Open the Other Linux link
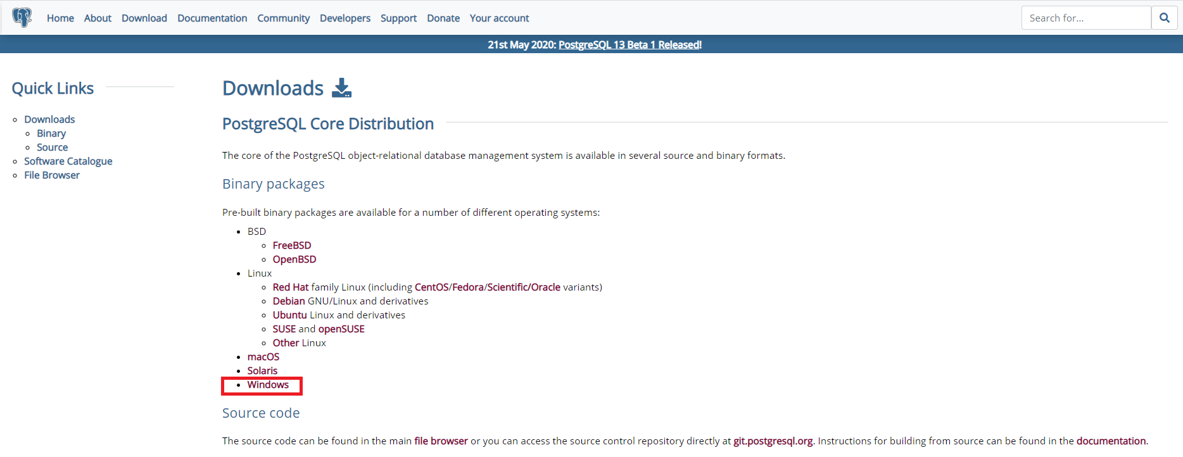Viewport: 1183px width, 457px height. [x=286, y=343]
